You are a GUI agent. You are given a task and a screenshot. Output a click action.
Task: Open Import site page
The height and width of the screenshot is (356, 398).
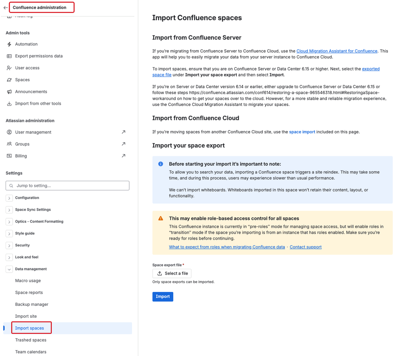tap(26, 317)
